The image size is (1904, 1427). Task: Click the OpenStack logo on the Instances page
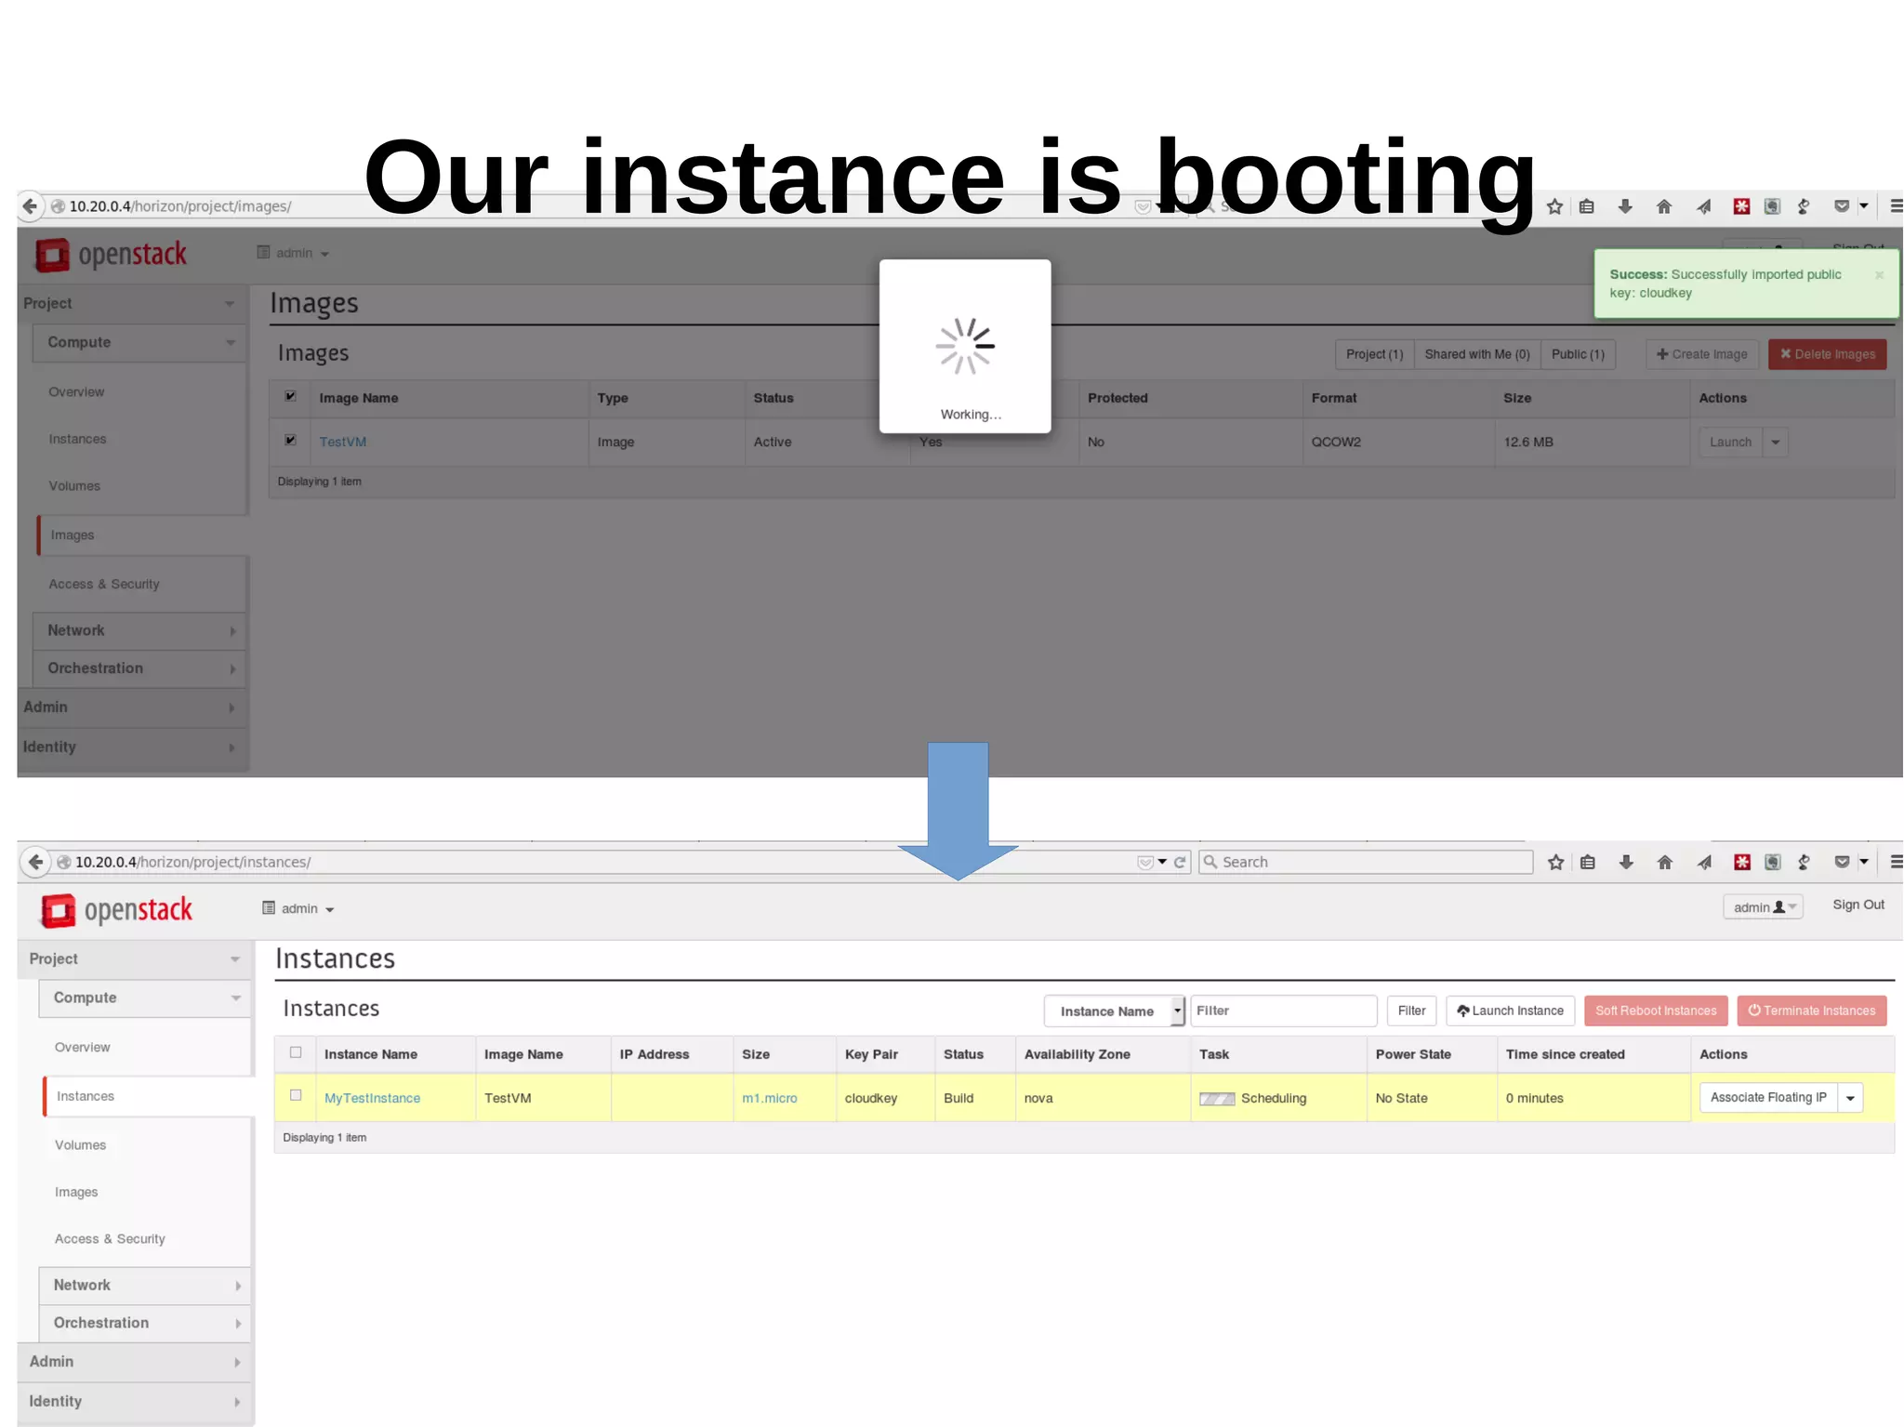[x=116, y=910]
